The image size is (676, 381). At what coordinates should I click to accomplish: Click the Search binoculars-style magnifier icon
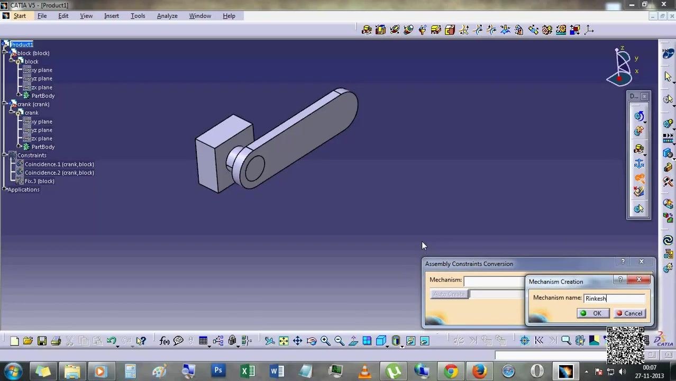[565, 341]
